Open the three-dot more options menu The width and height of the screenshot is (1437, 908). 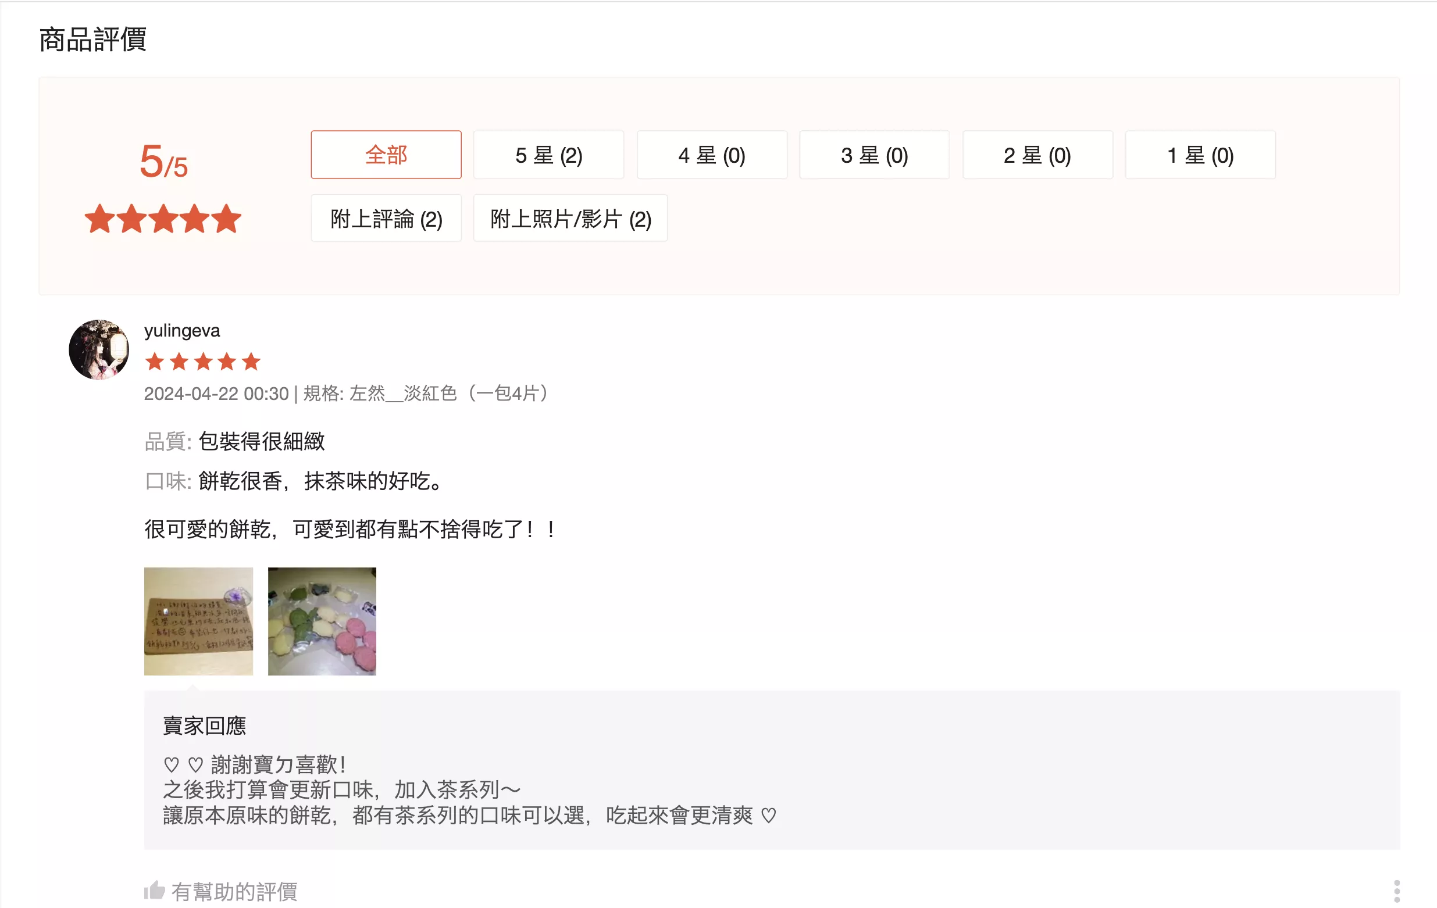[1396, 891]
